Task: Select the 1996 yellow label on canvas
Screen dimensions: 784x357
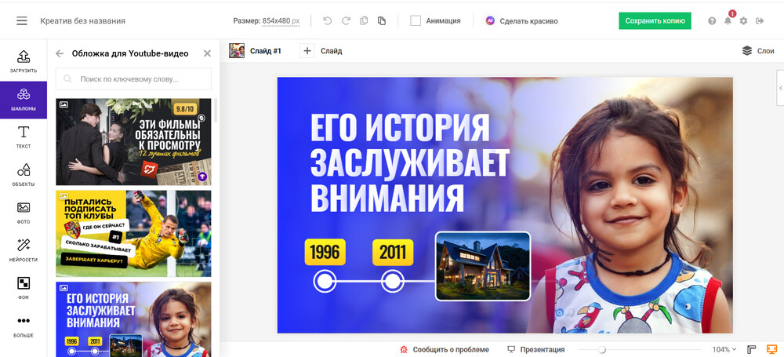Action: pos(325,253)
